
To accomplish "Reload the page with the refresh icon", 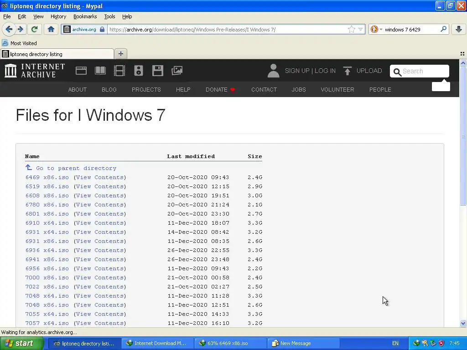I will tap(35, 29).
